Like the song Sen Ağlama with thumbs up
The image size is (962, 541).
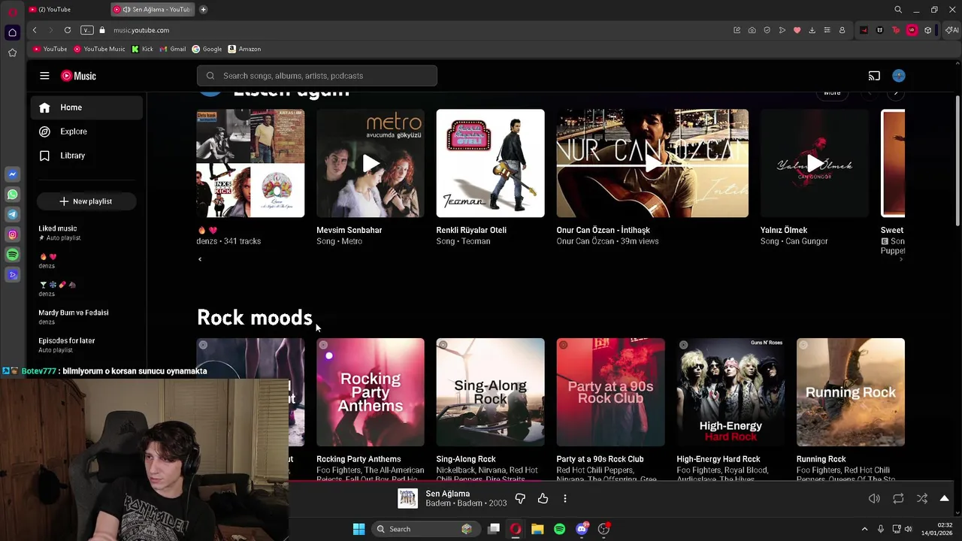pyautogui.click(x=543, y=498)
